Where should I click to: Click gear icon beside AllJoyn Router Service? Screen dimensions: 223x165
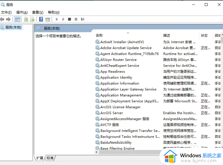tap(98, 59)
